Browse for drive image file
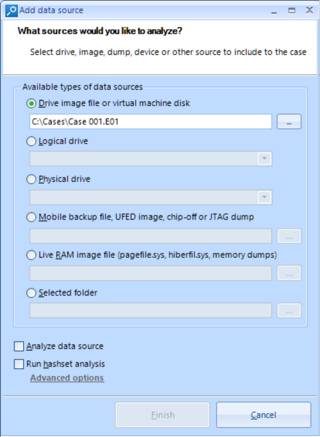The width and height of the screenshot is (320, 437). click(289, 122)
